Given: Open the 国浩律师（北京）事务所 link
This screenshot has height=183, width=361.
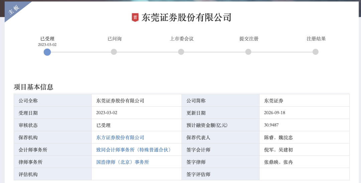Looking at the screenshot, I should coord(122,162).
